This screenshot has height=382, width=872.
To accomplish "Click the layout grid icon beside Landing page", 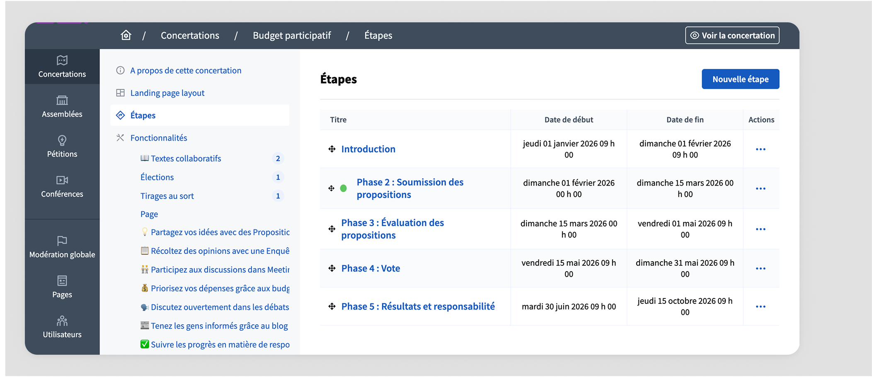I will [120, 93].
